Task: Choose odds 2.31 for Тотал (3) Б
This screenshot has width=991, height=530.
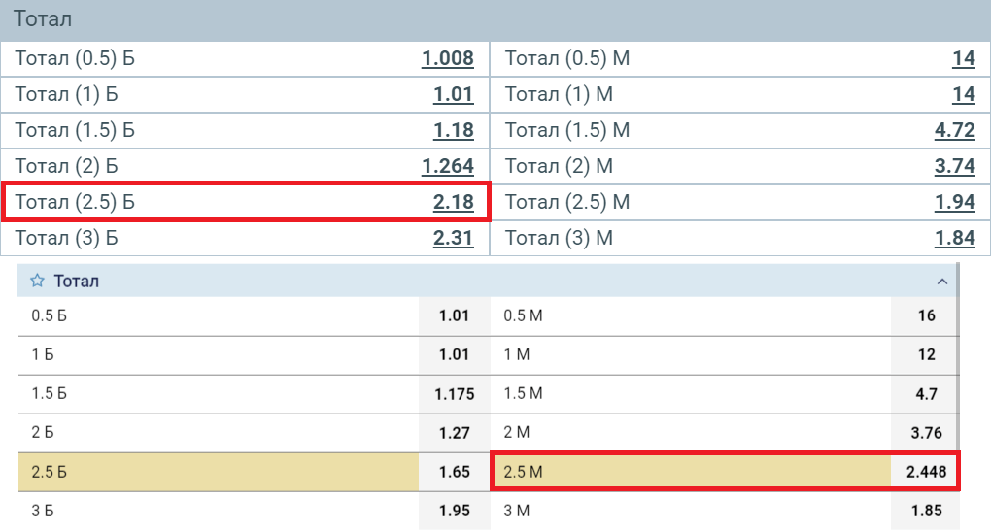Action: point(453,238)
